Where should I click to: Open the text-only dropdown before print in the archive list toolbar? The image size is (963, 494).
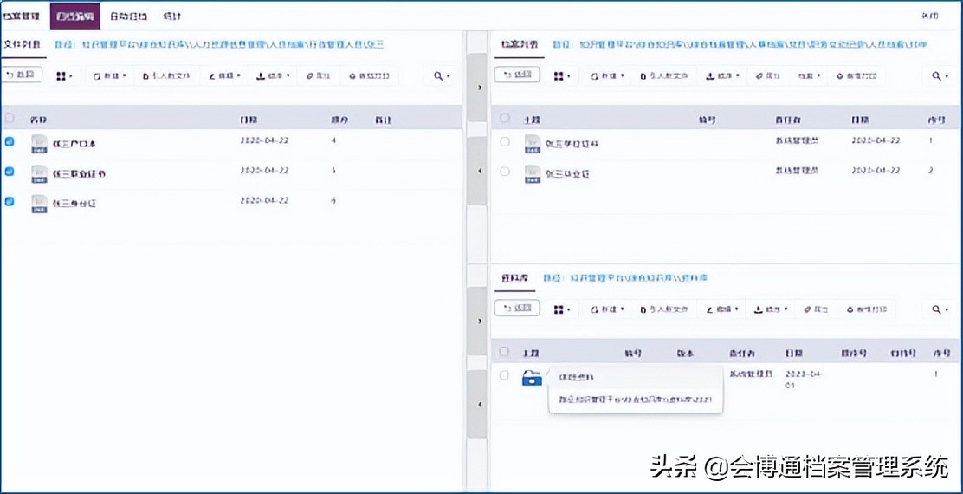810,76
